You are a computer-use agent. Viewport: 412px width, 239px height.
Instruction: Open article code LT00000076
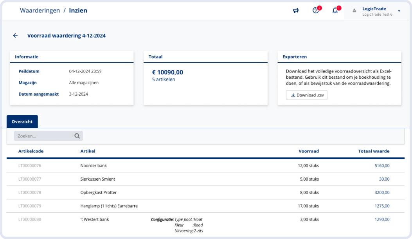[x=30, y=166]
